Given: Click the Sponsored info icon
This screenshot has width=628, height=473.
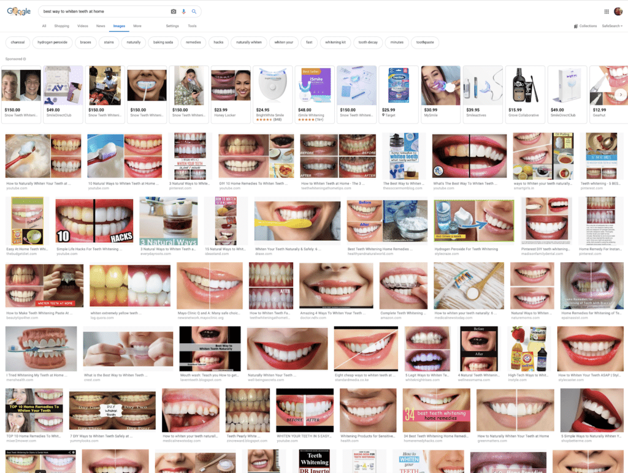Looking at the screenshot, I should pos(25,59).
